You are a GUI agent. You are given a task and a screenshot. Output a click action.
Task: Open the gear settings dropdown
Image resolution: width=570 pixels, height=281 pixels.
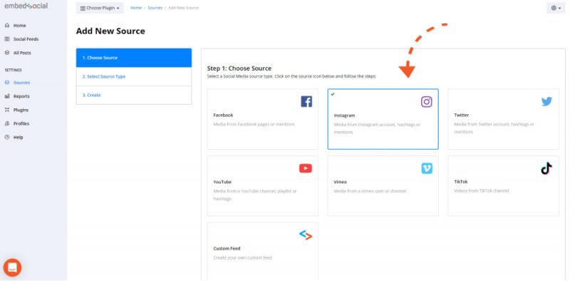click(556, 8)
